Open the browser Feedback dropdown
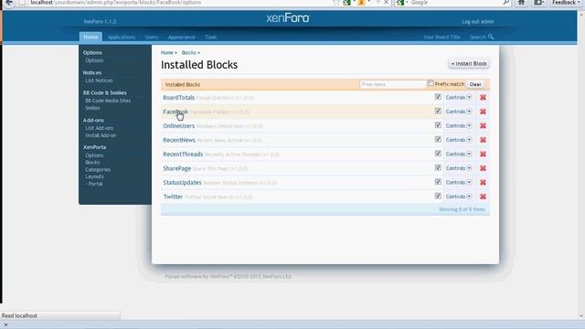The width and height of the screenshot is (585, 329). (x=566, y=3)
